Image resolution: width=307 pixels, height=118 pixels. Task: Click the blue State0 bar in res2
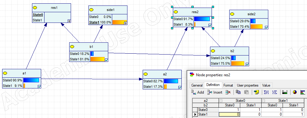(202, 19)
